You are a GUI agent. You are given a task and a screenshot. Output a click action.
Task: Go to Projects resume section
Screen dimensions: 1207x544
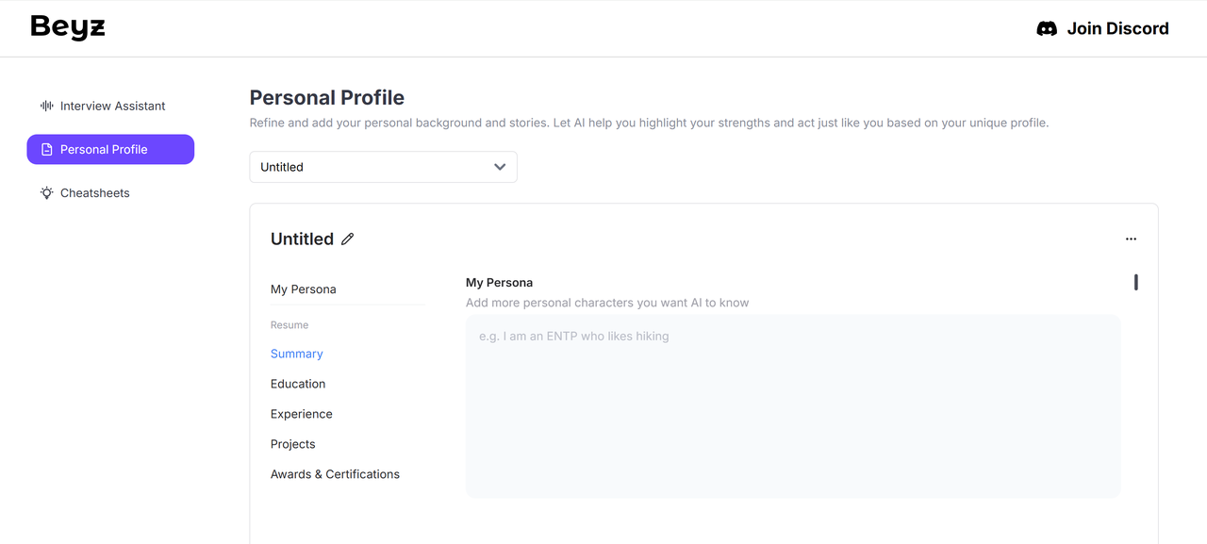(293, 444)
